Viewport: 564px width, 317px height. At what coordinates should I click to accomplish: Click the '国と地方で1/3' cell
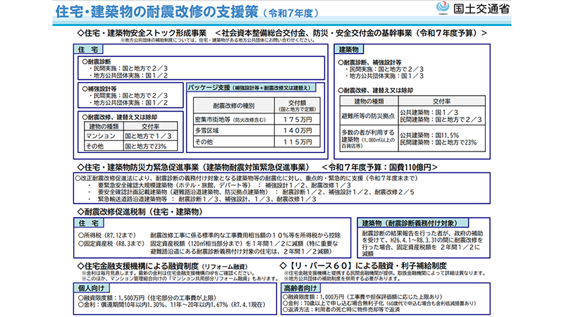pos(150,136)
